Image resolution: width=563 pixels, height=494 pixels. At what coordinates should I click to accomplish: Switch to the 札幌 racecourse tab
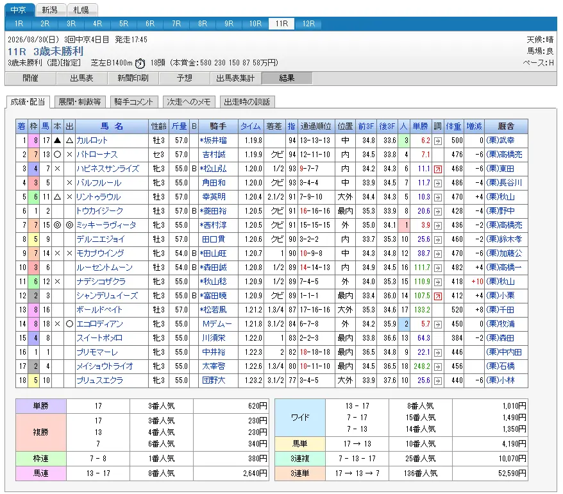click(81, 10)
